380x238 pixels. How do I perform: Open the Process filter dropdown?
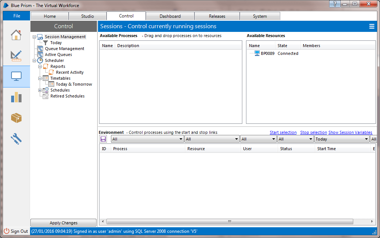147,139
